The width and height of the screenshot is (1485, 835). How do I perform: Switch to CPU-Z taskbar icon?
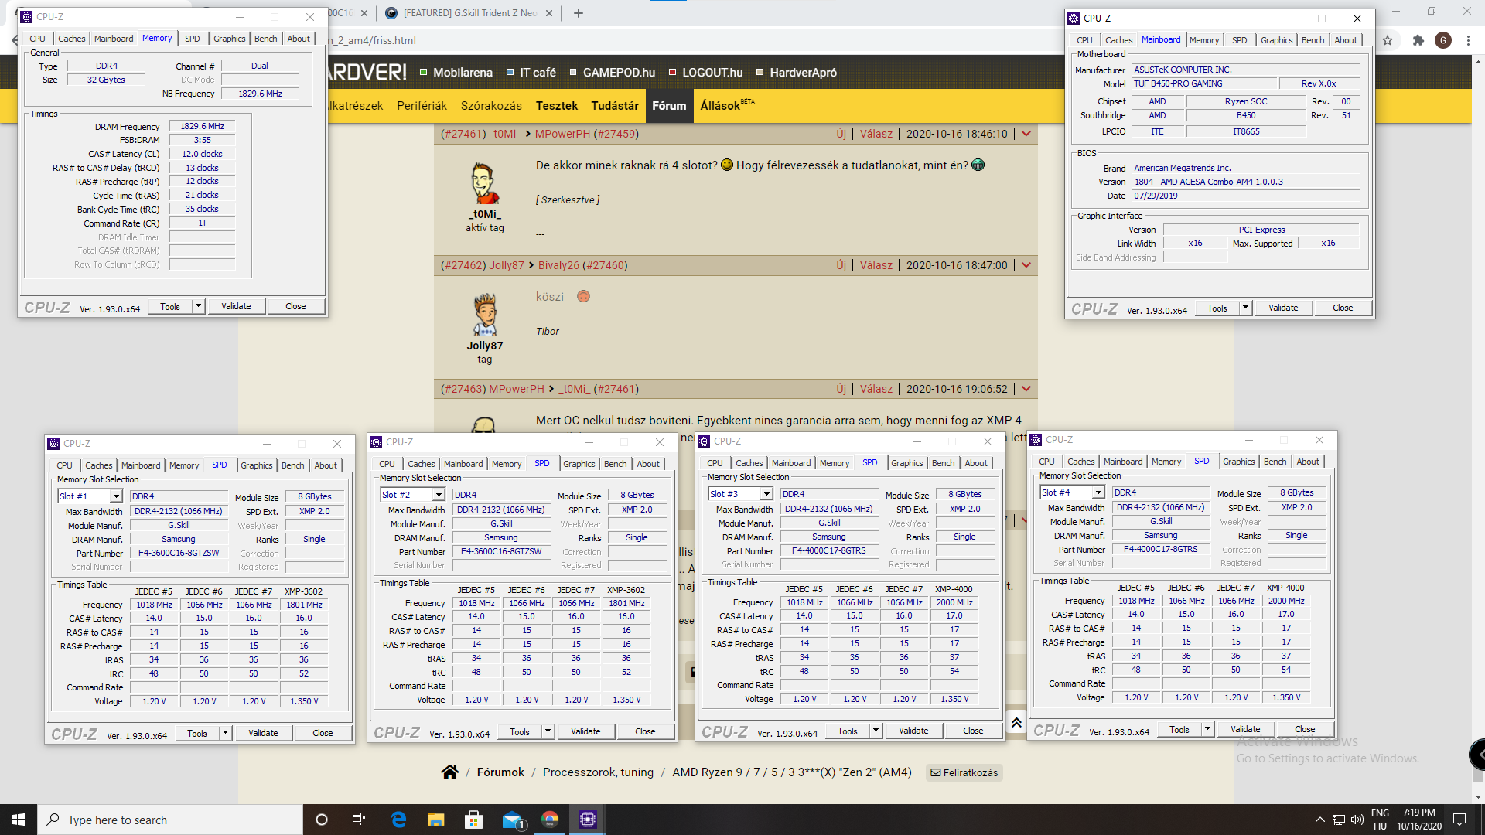point(588,820)
